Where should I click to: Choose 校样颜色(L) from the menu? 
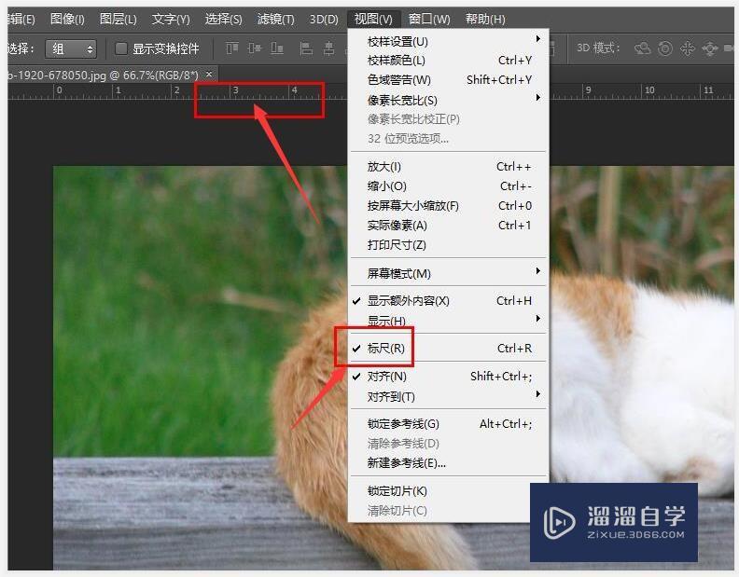pyautogui.click(x=448, y=61)
